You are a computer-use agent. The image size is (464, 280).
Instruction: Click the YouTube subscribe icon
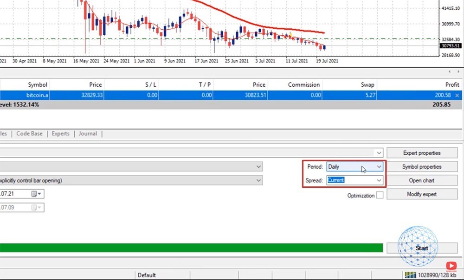tap(451, 266)
